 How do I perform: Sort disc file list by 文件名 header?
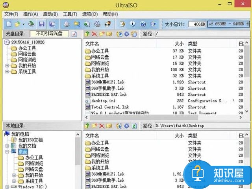pyautogui.click(x=120, y=44)
